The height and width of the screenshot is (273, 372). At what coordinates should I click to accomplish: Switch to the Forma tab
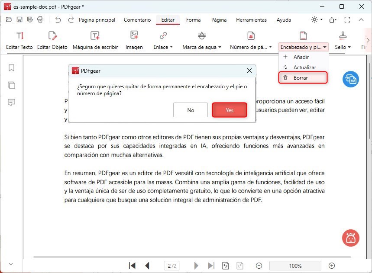tap(193, 20)
